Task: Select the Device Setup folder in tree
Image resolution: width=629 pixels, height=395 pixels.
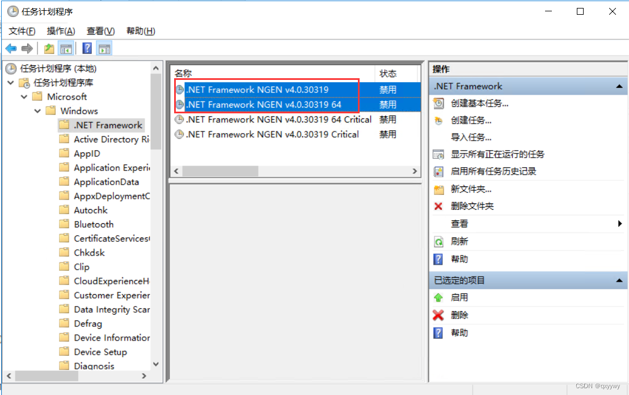Action: click(x=100, y=352)
